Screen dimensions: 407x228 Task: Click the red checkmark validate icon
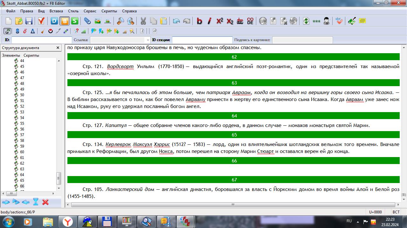(x=41, y=21)
